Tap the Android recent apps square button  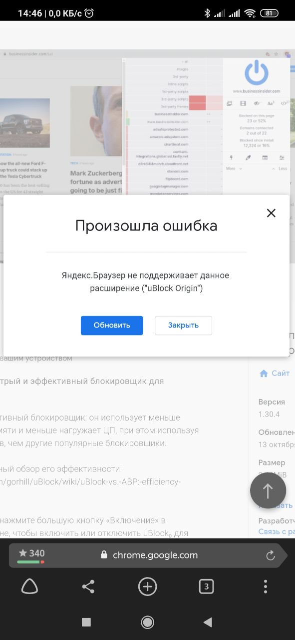pos(86,622)
